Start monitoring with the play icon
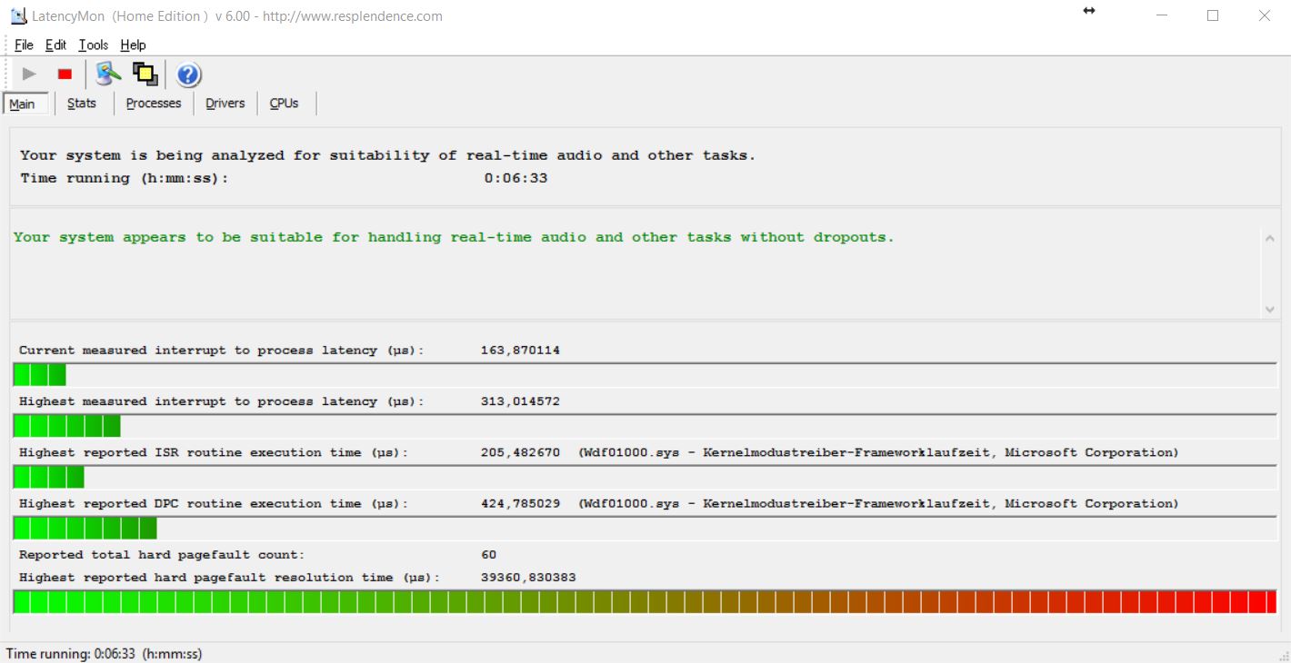Screen dimensions: 1291x663 29,74
